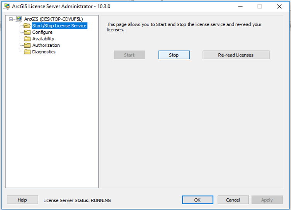Viewport: 291px width, 210px height.
Task: Minimize the License Server Administrator window
Action: click(240, 7)
